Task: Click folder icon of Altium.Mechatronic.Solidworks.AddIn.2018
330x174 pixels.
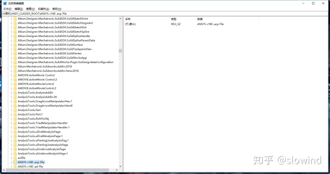Action: (15, 67)
